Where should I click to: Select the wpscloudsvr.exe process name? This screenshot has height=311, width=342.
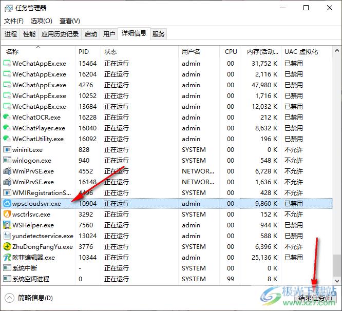click(x=36, y=204)
